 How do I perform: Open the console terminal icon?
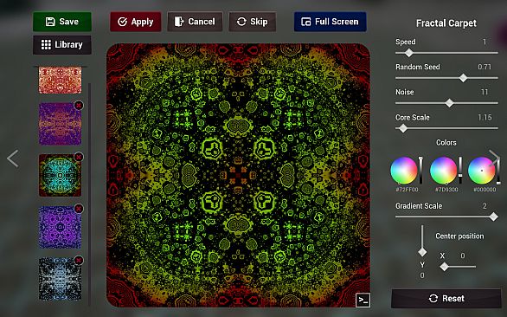[363, 301]
